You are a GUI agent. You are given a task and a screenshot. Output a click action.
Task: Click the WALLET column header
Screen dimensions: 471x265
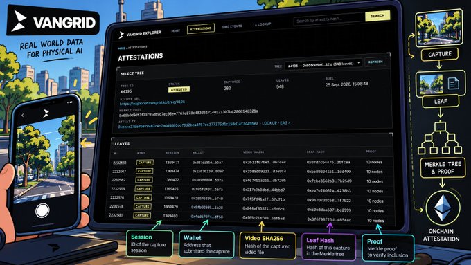198,152
